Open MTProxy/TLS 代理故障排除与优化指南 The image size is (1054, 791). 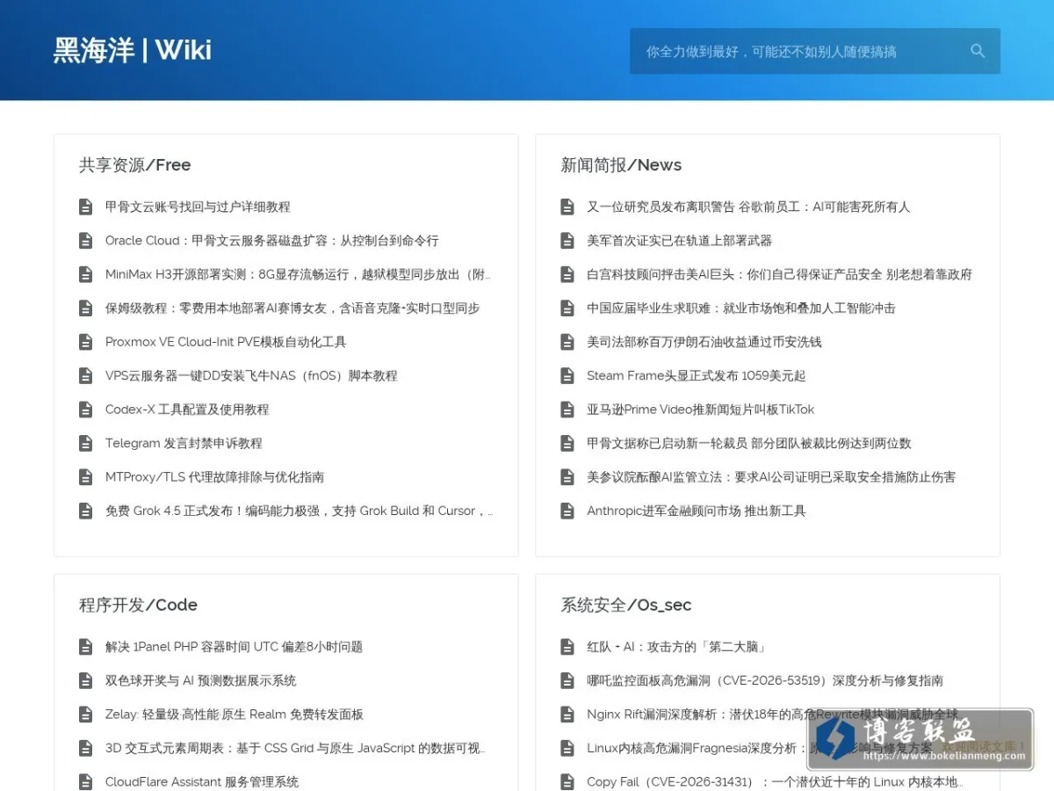click(x=214, y=477)
